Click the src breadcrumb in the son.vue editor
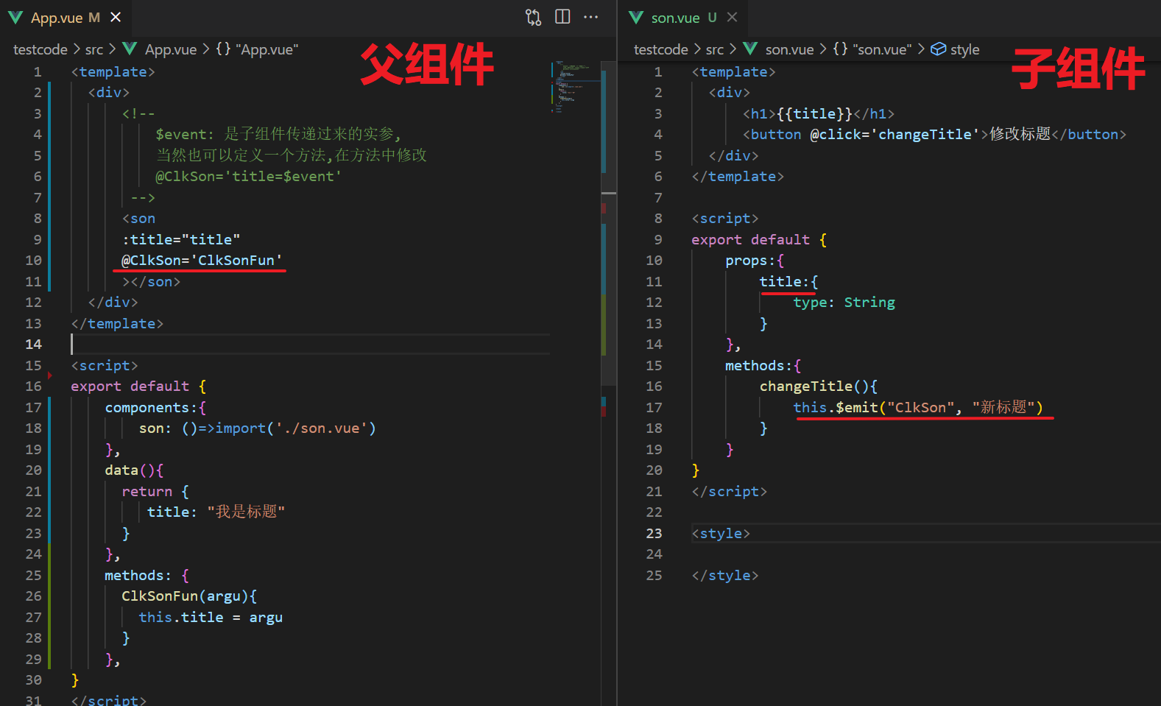Viewport: 1161px width, 706px height. pos(715,49)
